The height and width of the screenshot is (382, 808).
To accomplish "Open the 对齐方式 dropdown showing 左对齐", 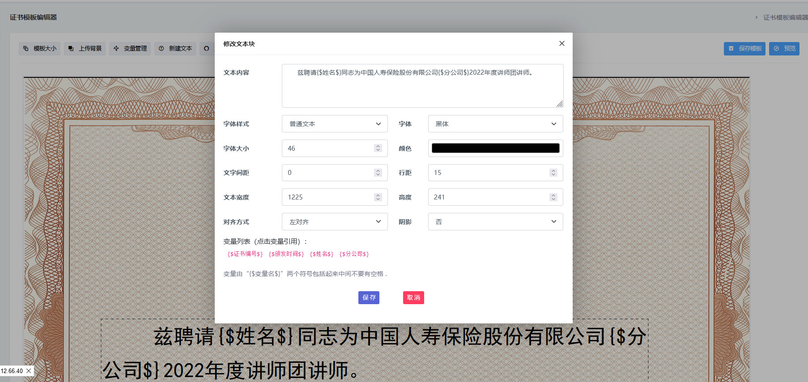I will point(335,222).
